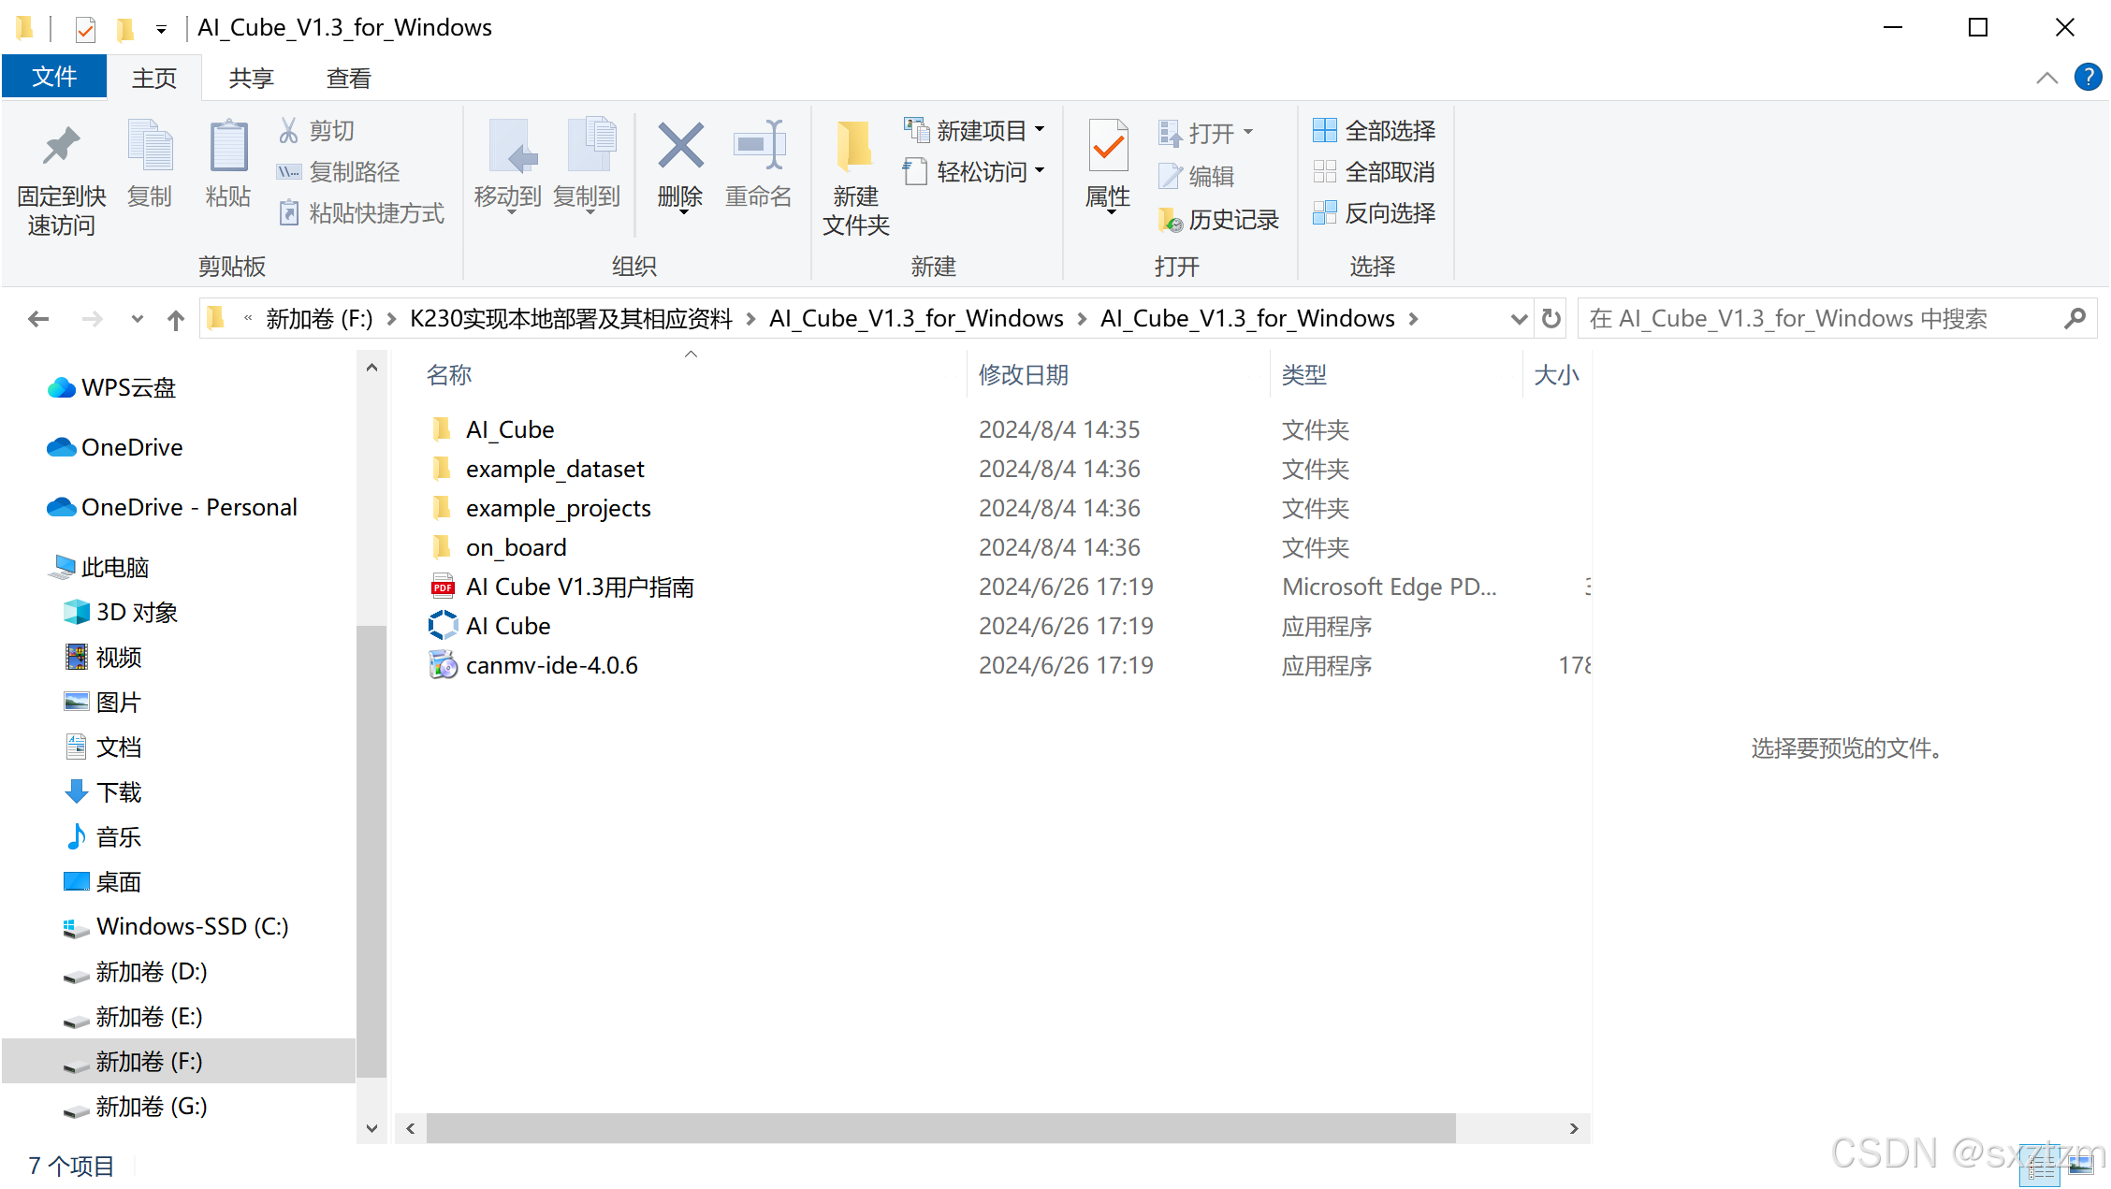Open the AI Cube application file

508,626
